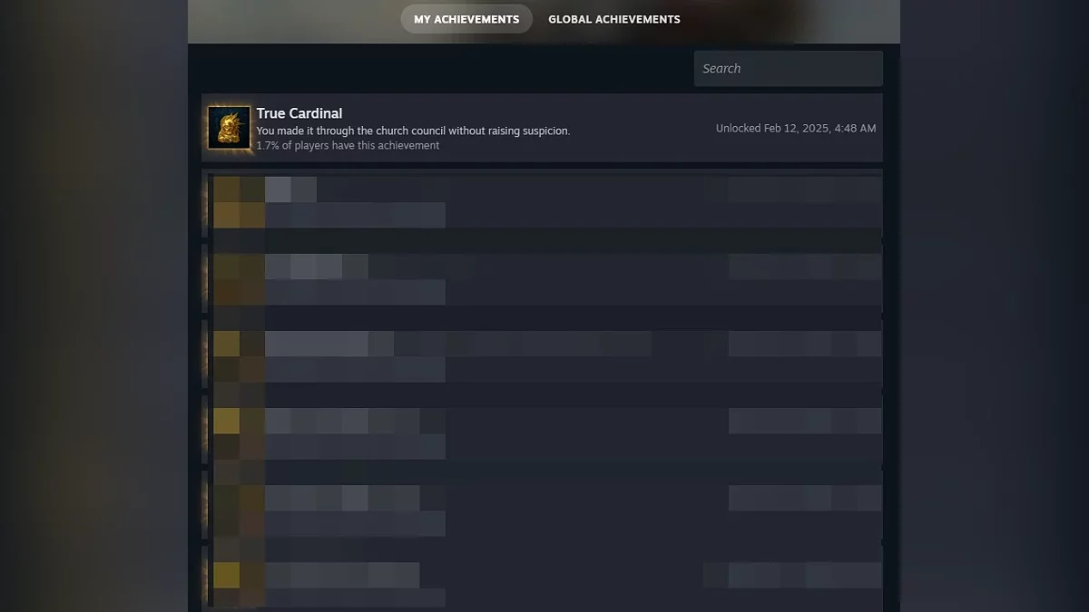This screenshot has height=612, width=1089.
Task: Click the fourth blurred achievement's icon
Action: (x=239, y=433)
